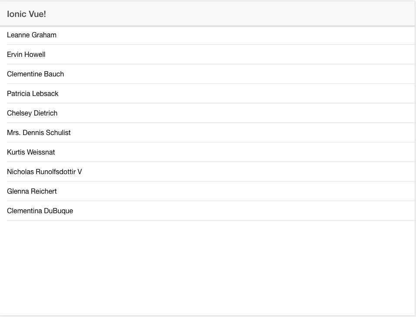
Task: Select the entry with surname DuBuque
Action: (59, 211)
